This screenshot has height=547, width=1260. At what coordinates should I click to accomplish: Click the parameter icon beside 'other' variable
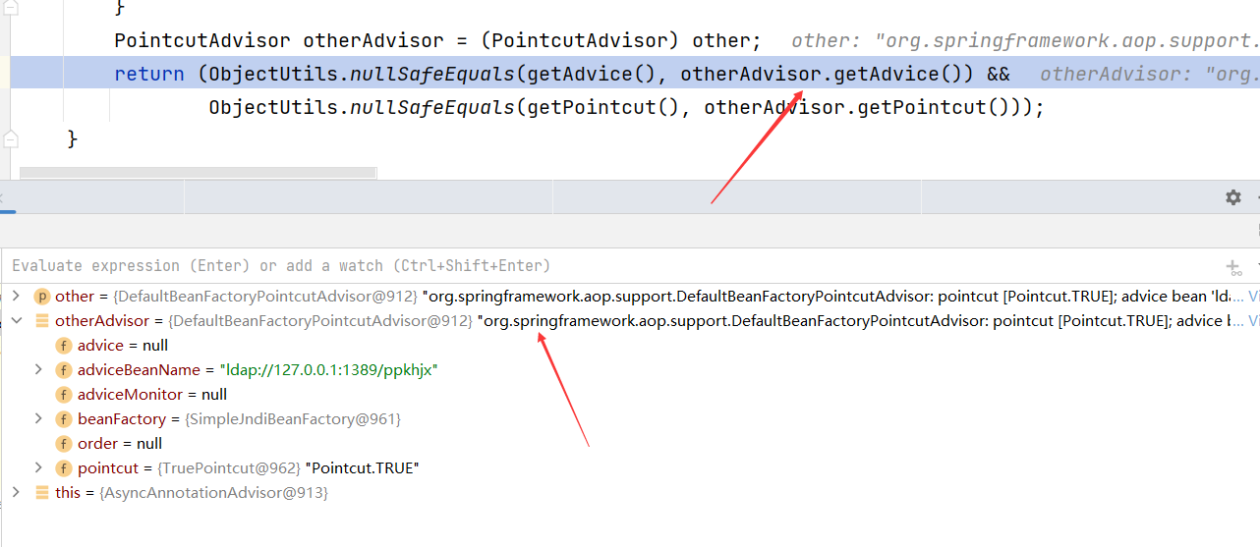[42, 296]
